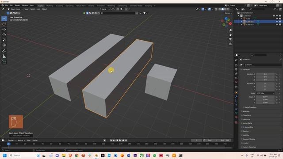Switch to the Shading workspace tab
The height and width of the screenshot is (159, 283).
(x=91, y=6)
